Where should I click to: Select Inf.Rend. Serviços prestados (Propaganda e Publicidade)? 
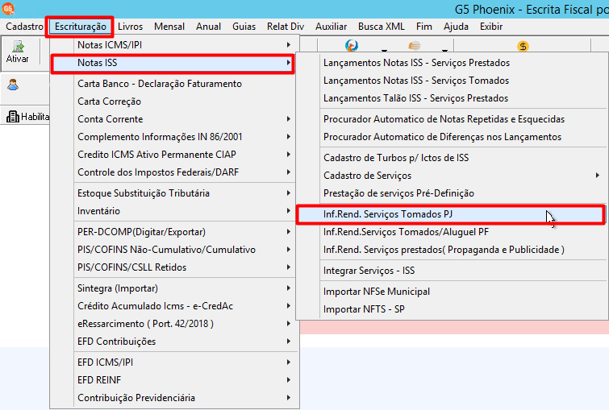[x=453, y=250]
